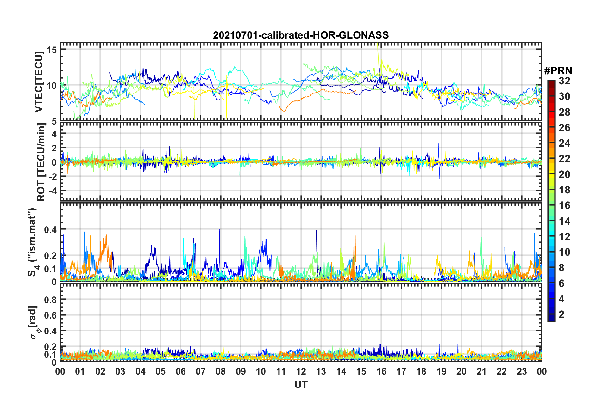The width and height of the screenshot is (602, 402).
Task: Click x-axis tick label 06
Action: click(x=181, y=371)
